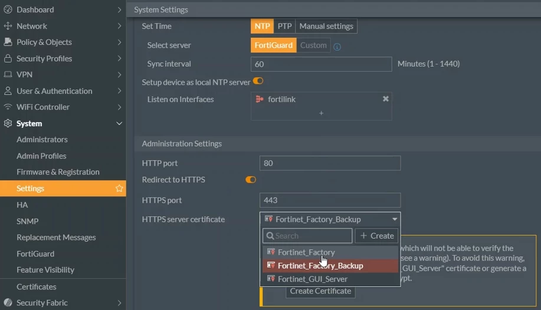Click the certificate icon beside Fortinet_Factory option
Screen dimensions: 541x310
(x=271, y=252)
